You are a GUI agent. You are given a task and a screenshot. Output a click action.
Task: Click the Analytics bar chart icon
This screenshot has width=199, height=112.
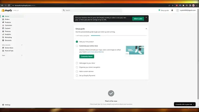coord(3,34)
